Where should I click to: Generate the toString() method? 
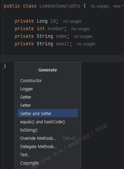(48, 130)
